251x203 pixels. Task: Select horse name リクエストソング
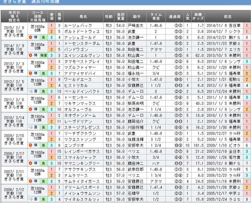80,140
